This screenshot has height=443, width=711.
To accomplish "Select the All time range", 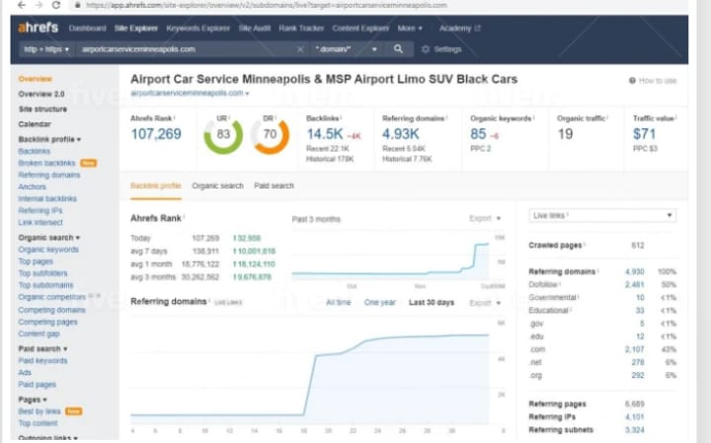I will [x=338, y=302].
